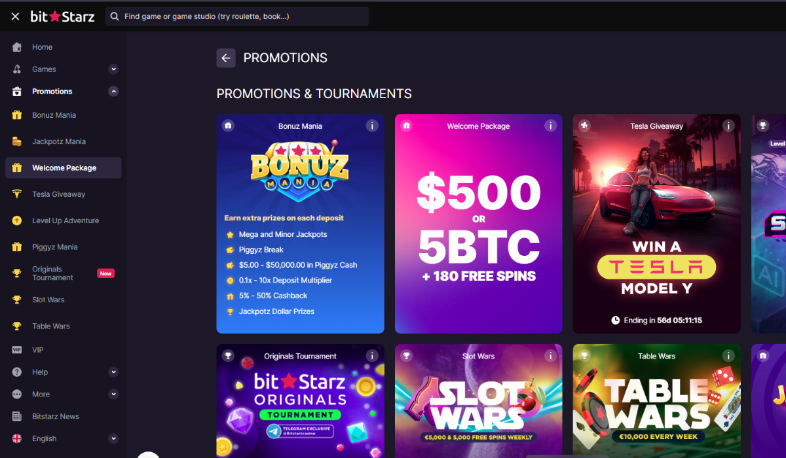Screen dimensions: 786x458
Task: Open Jackpotz Mania in sidebar
Action: [59, 141]
